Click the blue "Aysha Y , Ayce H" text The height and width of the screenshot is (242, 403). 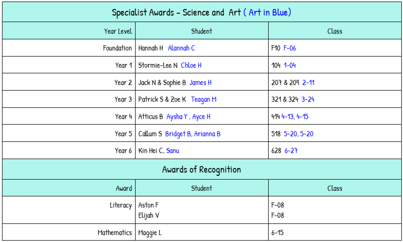pos(188,117)
